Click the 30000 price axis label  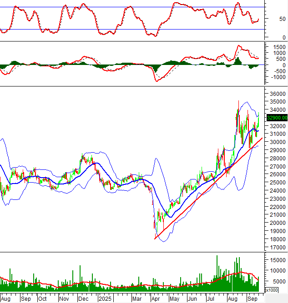pos(278,142)
